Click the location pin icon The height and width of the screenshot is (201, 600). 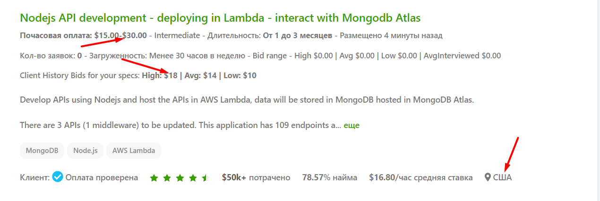tap(488, 177)
